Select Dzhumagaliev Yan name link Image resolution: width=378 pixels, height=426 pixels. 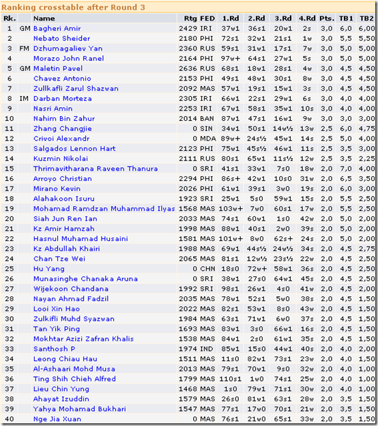(68, 48)
